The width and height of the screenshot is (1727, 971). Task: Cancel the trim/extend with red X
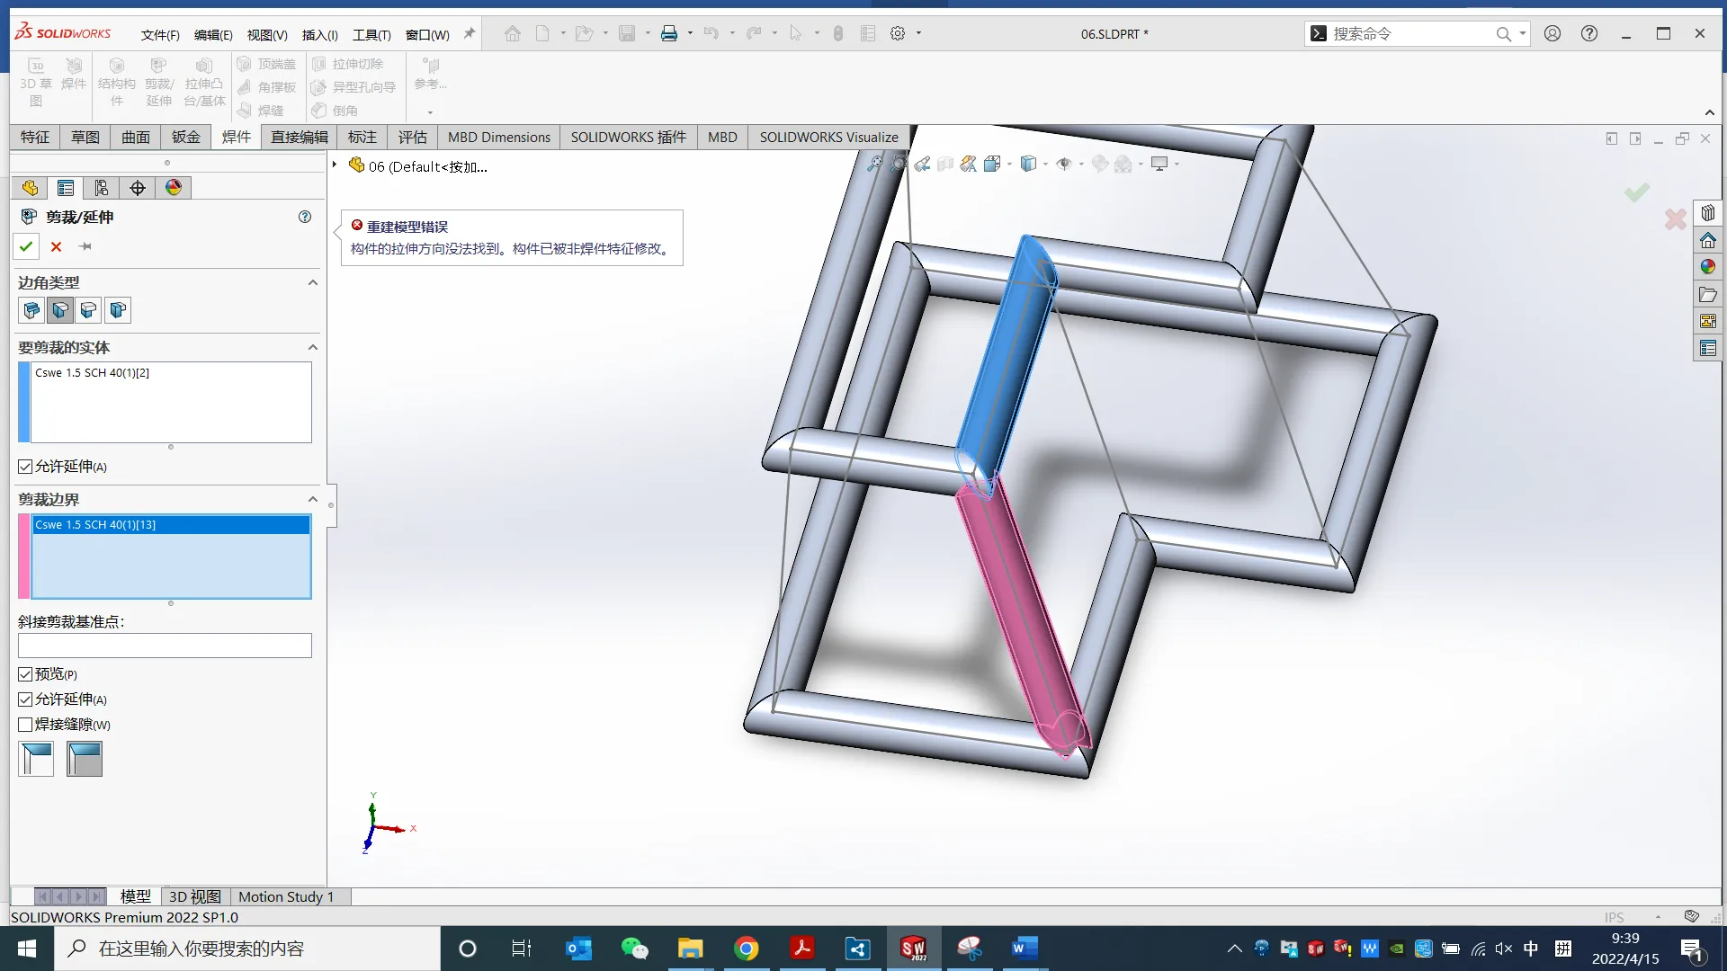(x=56, y=246)
